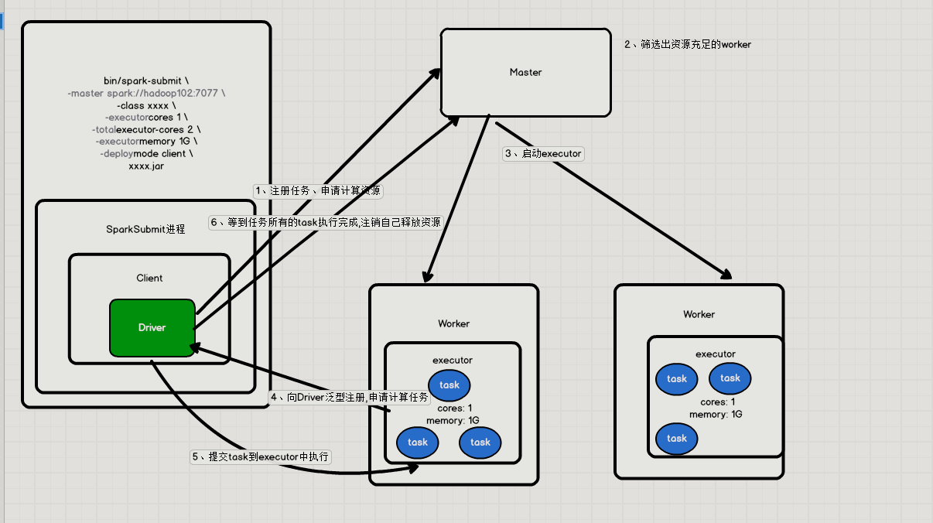Click the "-deploymode client \" line

point(146,153)
